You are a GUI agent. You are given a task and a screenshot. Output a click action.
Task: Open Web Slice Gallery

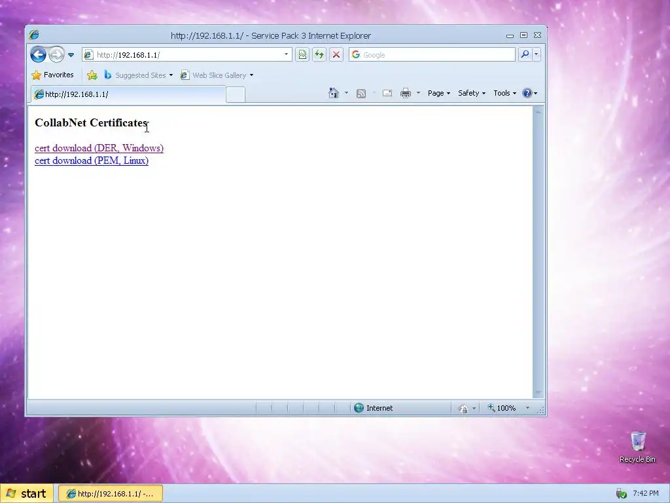tap(217, 75)
